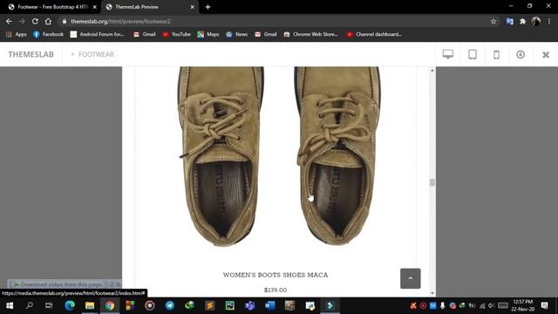Viewport: 558px width, 314px height.
Task: Open the YouTube bookmark
Action: [x=176, y=34]
